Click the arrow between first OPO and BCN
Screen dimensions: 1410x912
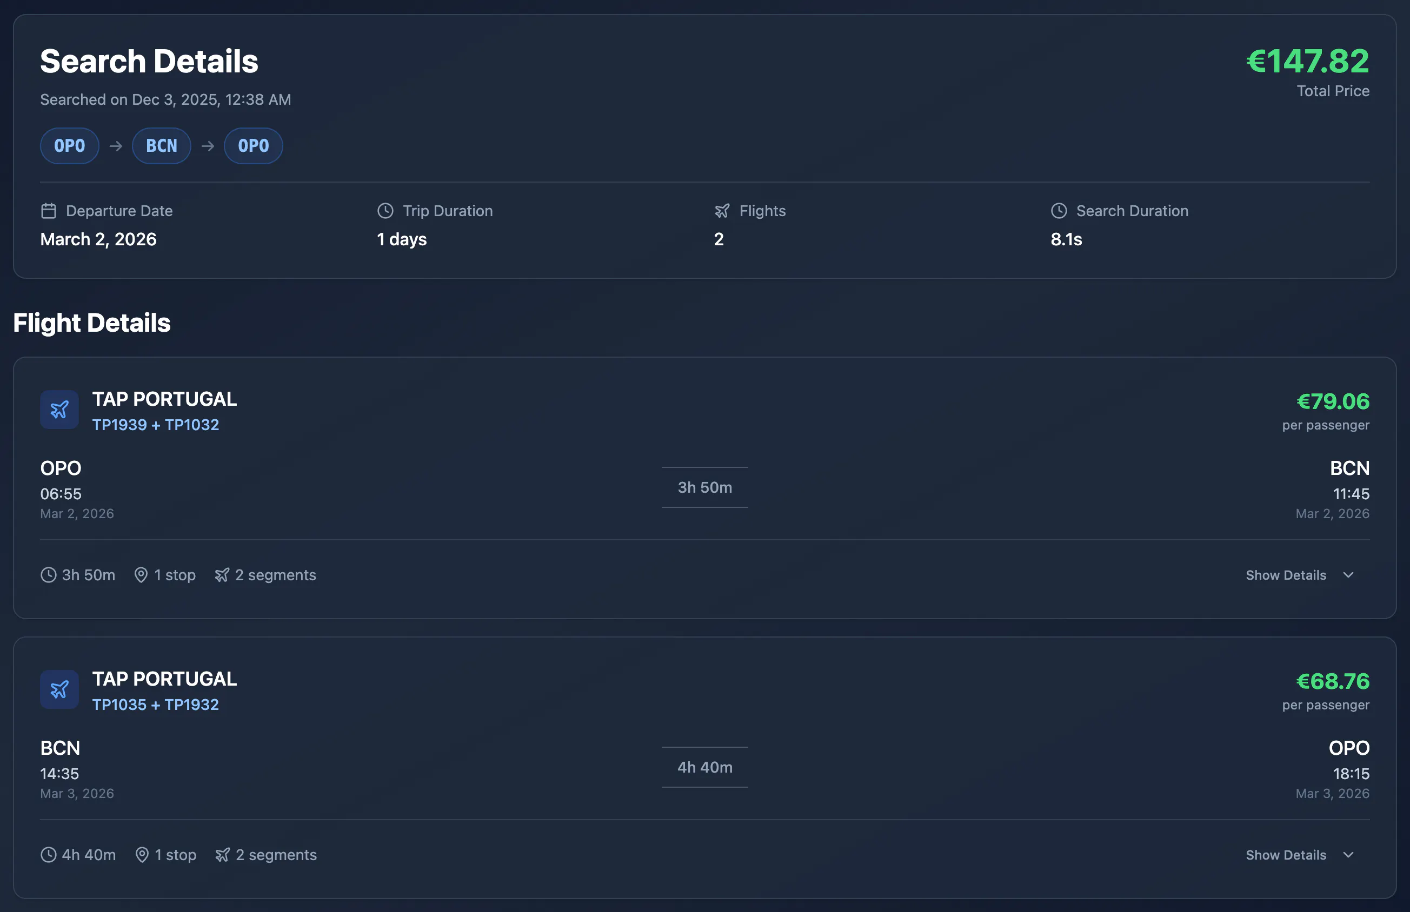pyautogui.click(x=116, y=146)
